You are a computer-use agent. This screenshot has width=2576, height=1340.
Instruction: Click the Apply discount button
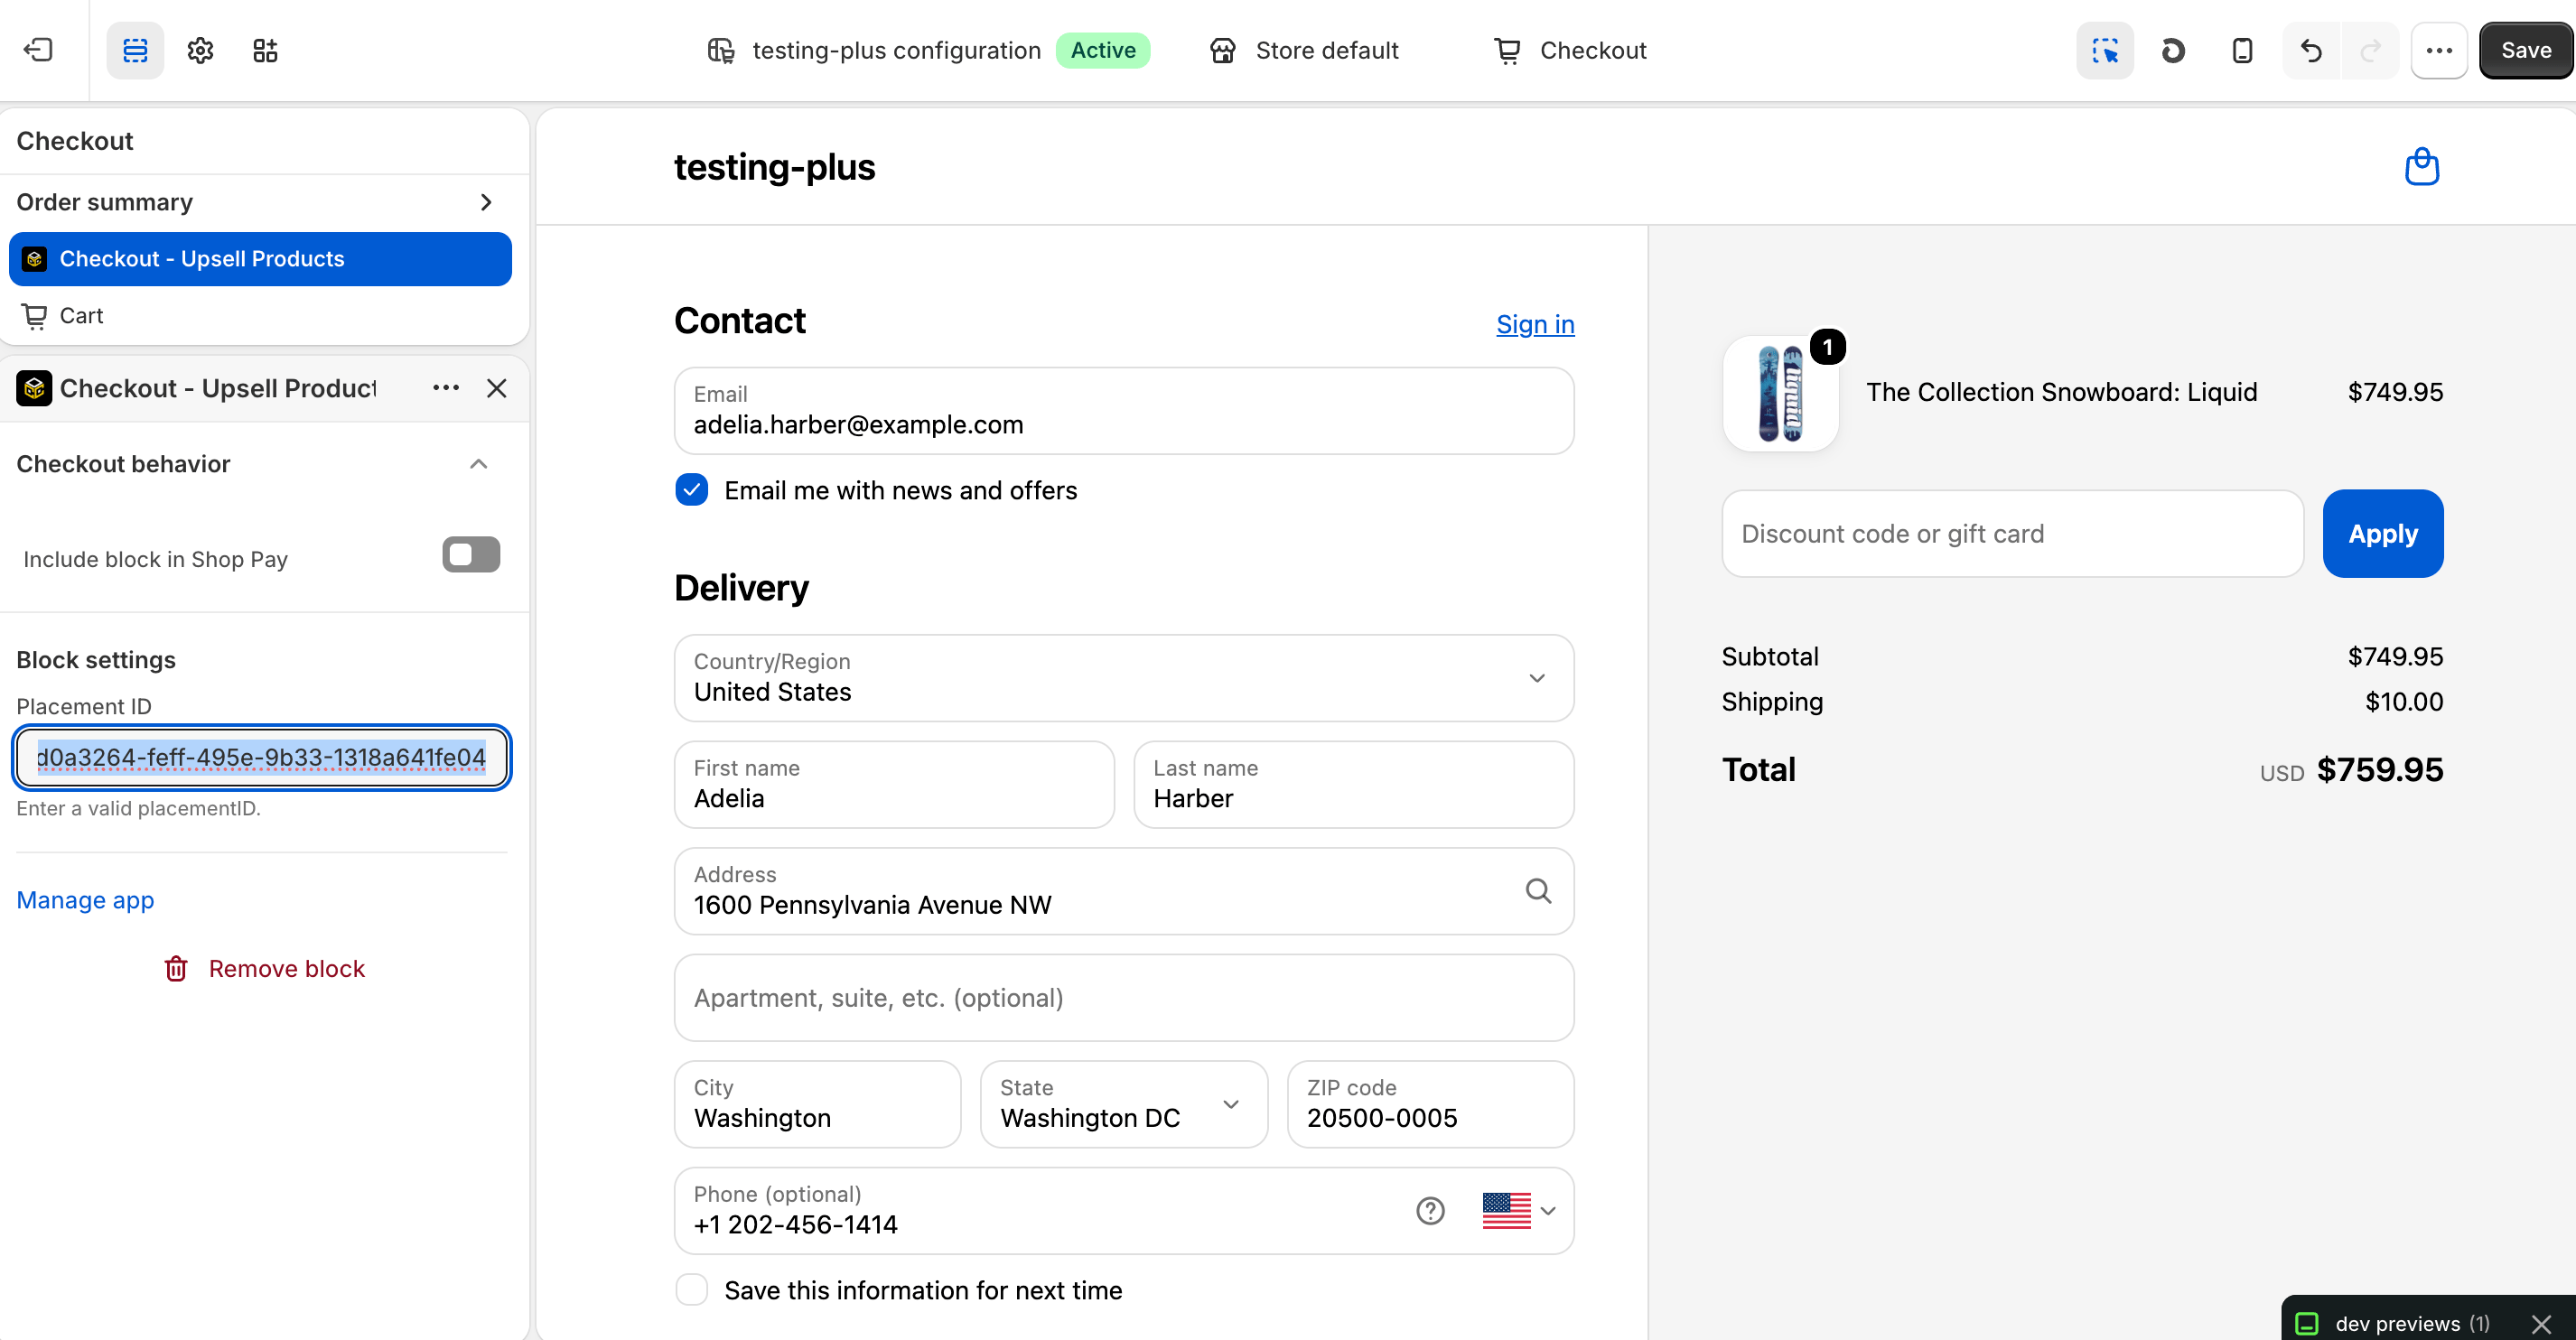(2383, 534)
